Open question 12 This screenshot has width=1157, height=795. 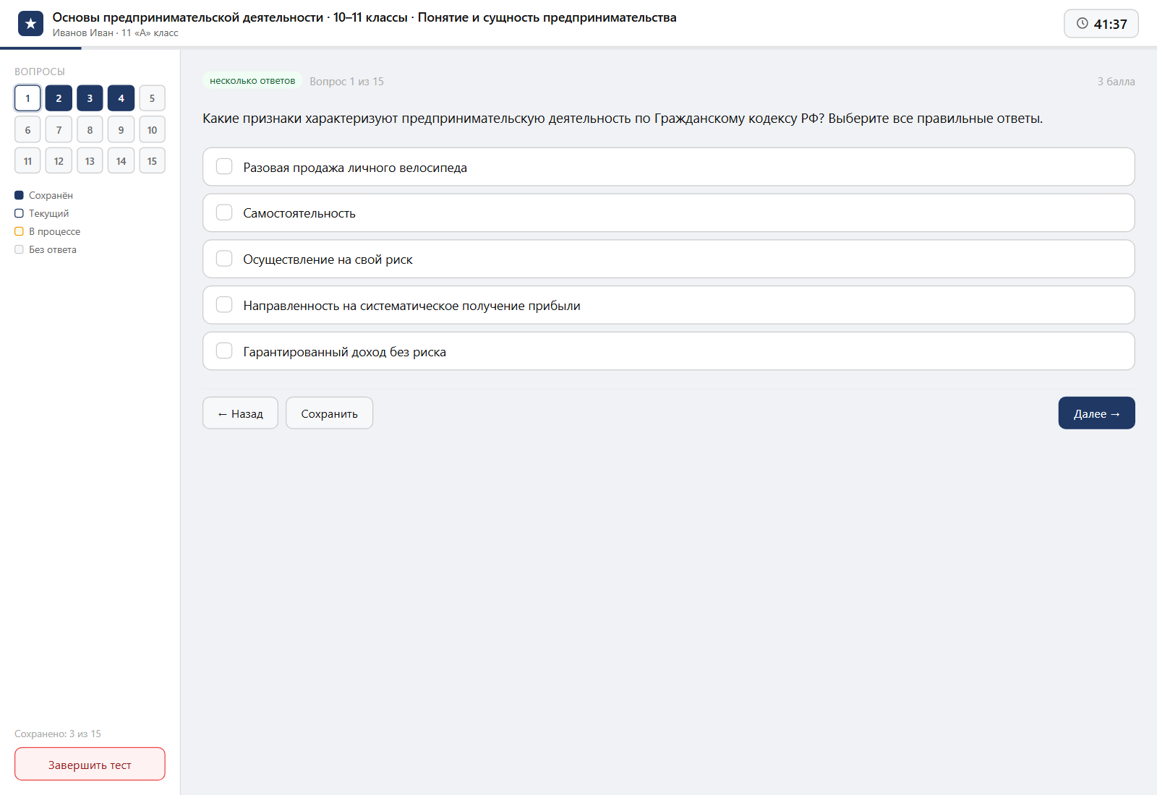pyautogui.click(x=59, y=161)
